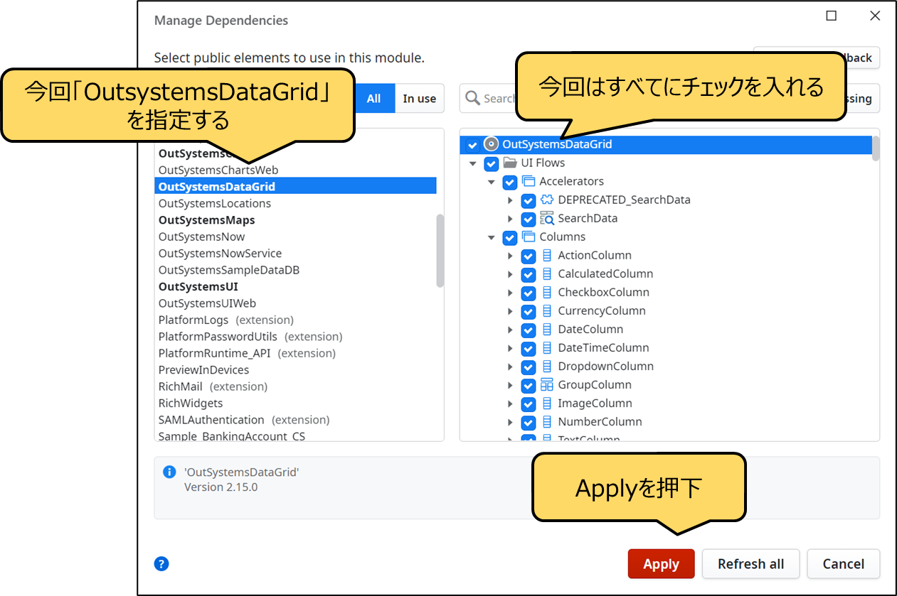Screen dimensions: 897x596
Task: Expand the DateColumn tree arrow
Action: [510, 330]
